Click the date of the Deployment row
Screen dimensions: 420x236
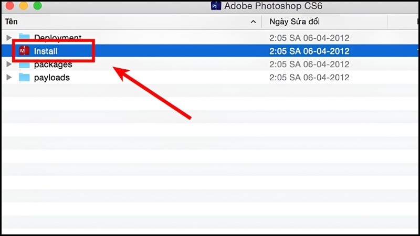tap(309, 38)
